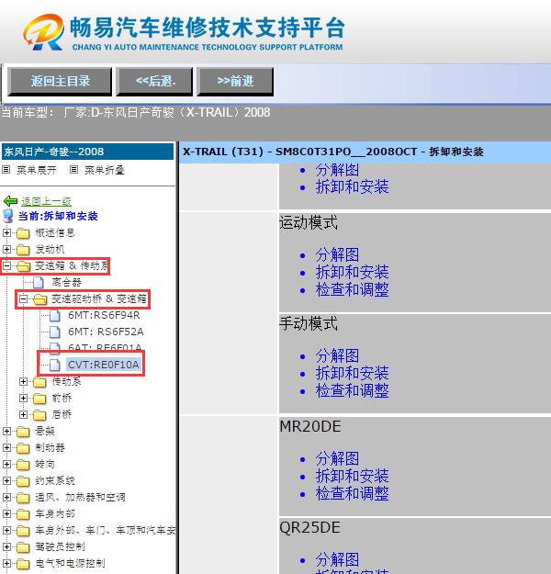
Task: Select the 车身外部、车门 tree item label
Action: click(106, 530)
